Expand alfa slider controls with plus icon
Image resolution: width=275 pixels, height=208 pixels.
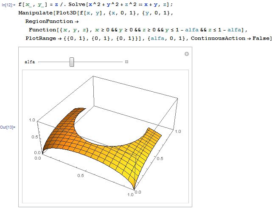pyautogui.click(x=126, y=62)
